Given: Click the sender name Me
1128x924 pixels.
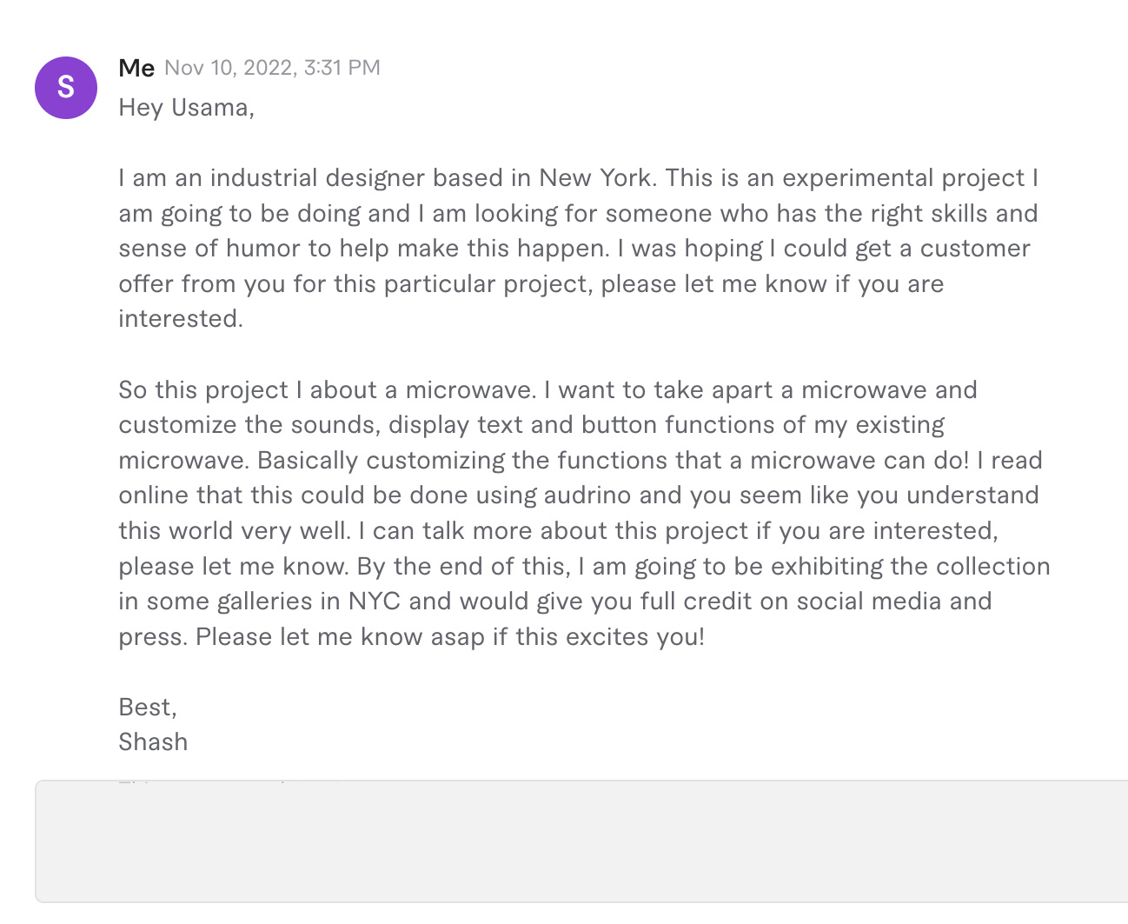Looking at the screenshot, I should (x=136, y=68).
